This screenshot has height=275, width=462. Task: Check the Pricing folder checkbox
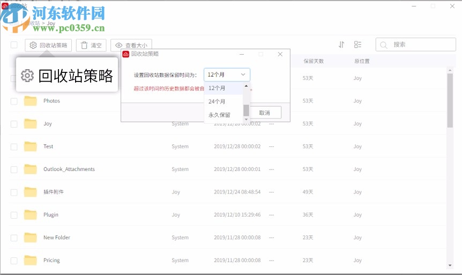click(14, 261)
